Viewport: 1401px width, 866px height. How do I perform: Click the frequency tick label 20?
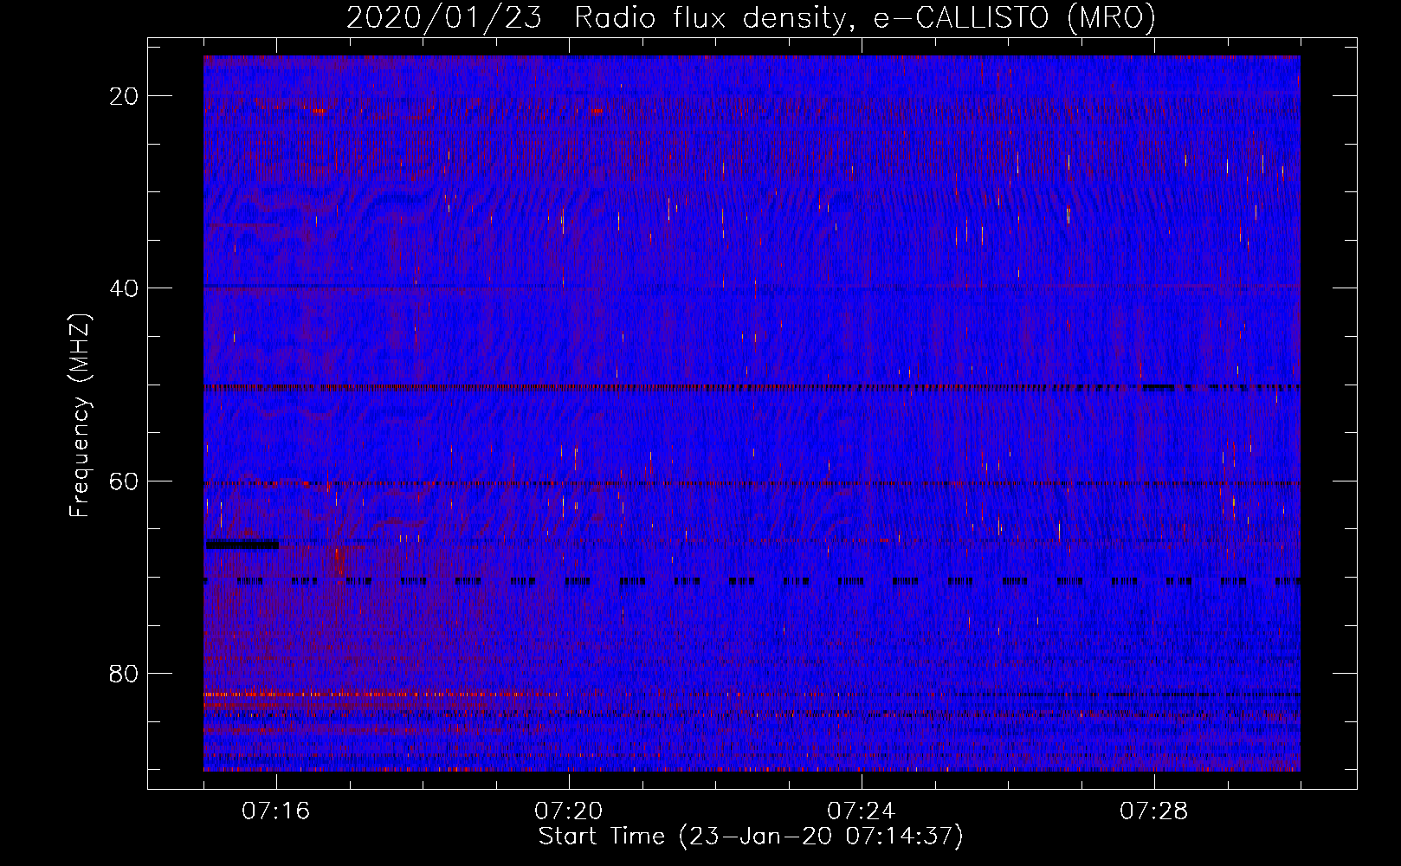click(x=125, y=96)
